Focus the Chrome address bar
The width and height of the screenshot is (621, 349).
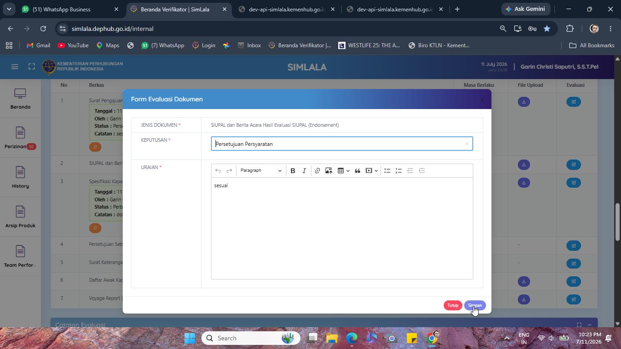pyautogui.click(x=282, y=29)
